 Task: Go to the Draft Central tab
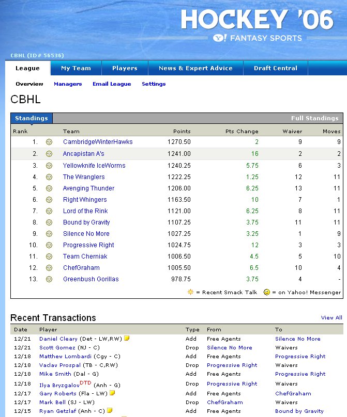(x=276, y=68)
